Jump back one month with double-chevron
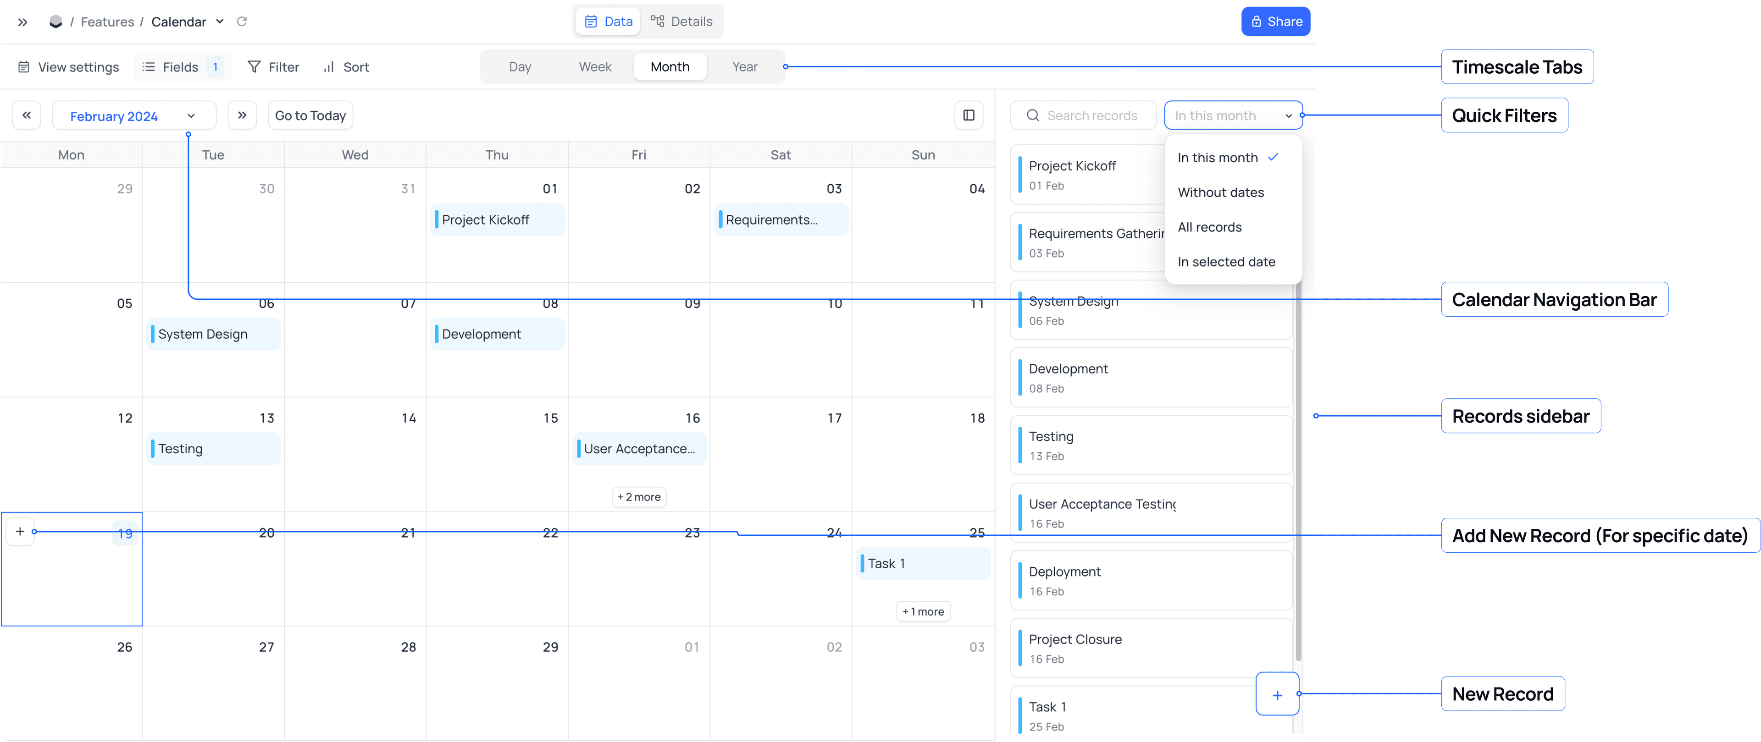This screenshot has width=1761, height=742. (x=26, y=115)
